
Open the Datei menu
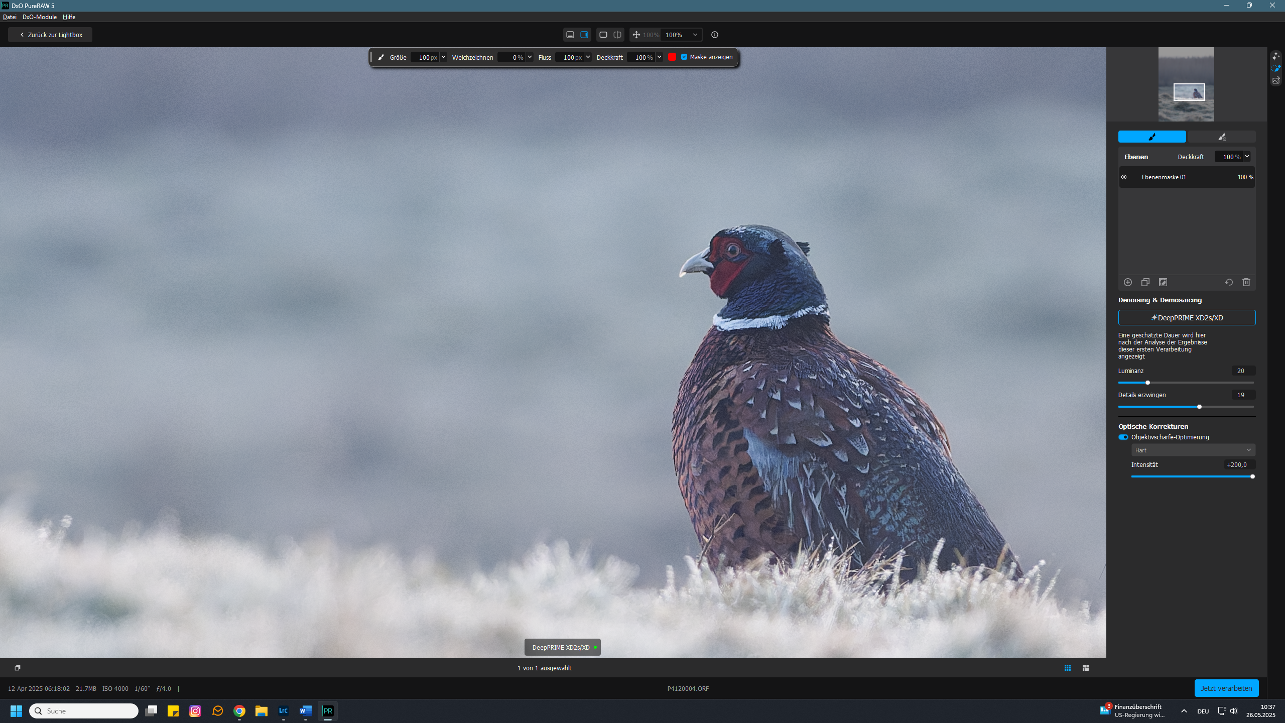pos(10,17)
